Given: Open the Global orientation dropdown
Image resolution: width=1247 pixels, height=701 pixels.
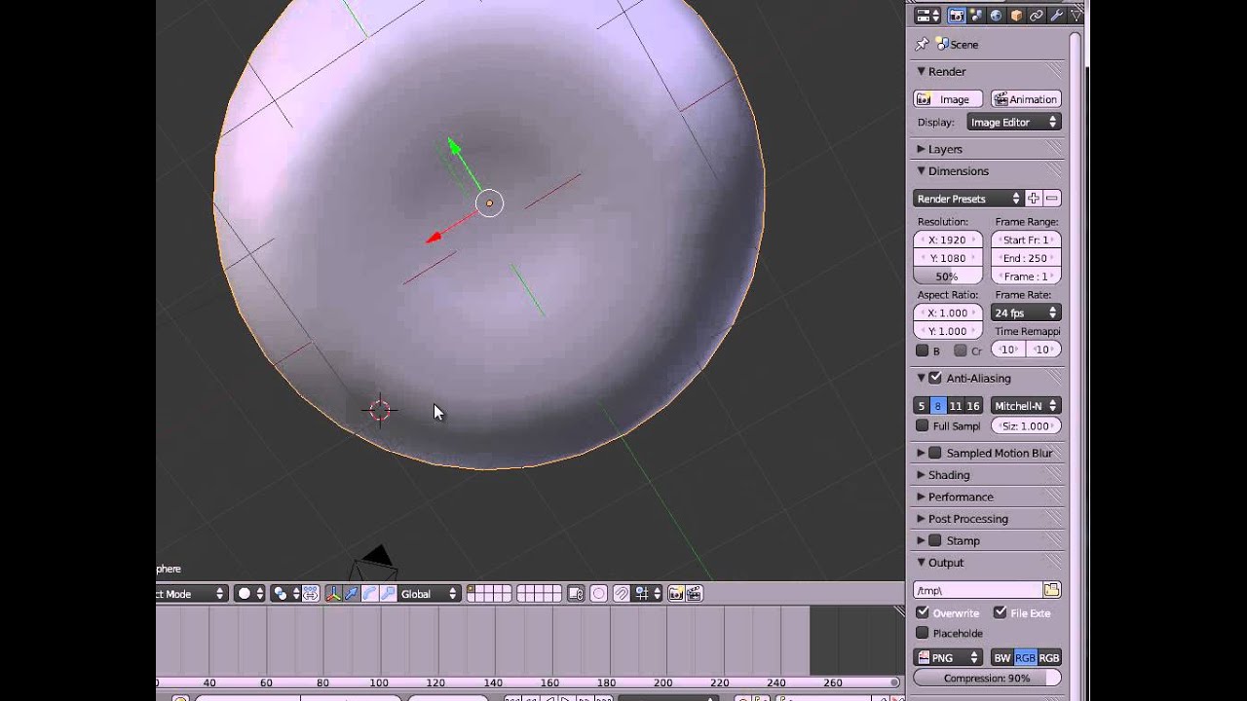Looking at the screenshot, I should (429, 594).
